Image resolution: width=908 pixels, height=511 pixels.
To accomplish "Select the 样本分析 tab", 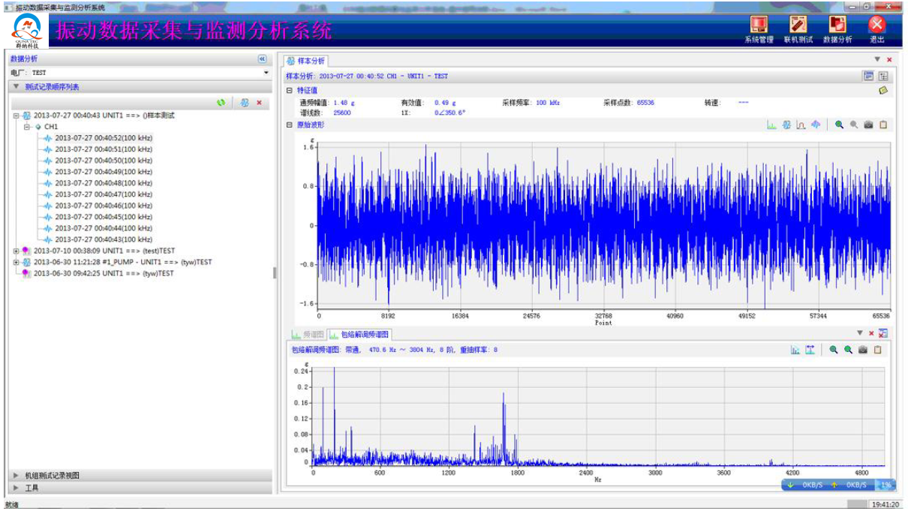I will (305, 60).
